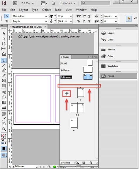Open the 20.3% zoom level dropdown
This screenshot has width=139, height=169.
33,4
